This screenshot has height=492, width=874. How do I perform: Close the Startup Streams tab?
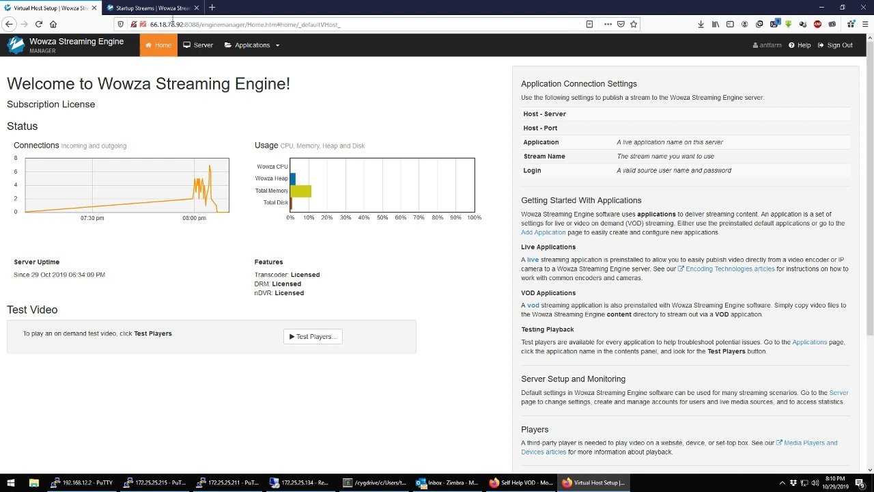click(197, 8)
